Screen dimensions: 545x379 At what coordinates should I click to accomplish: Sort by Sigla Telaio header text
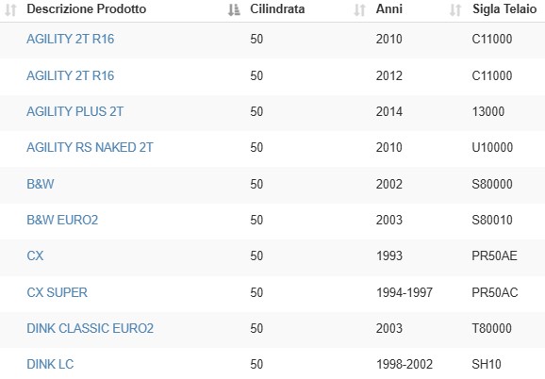tap(504, 9)
